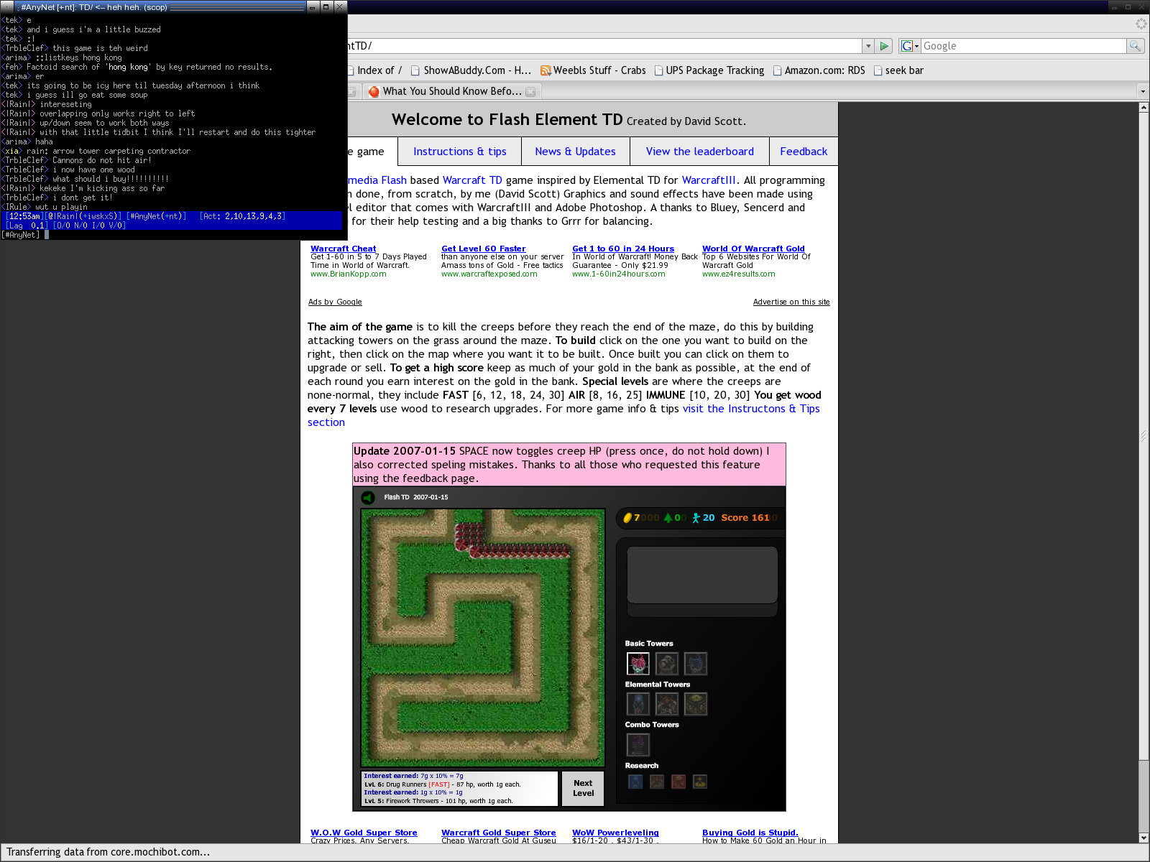The width and height of the screenshot is (1150, 862).
Task: Pick the middle Elemental Towers icon
Action: tap(666, 704)
